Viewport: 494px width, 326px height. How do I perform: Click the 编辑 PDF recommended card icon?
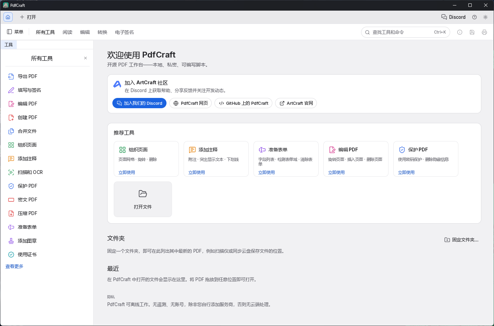click(332, 150)
